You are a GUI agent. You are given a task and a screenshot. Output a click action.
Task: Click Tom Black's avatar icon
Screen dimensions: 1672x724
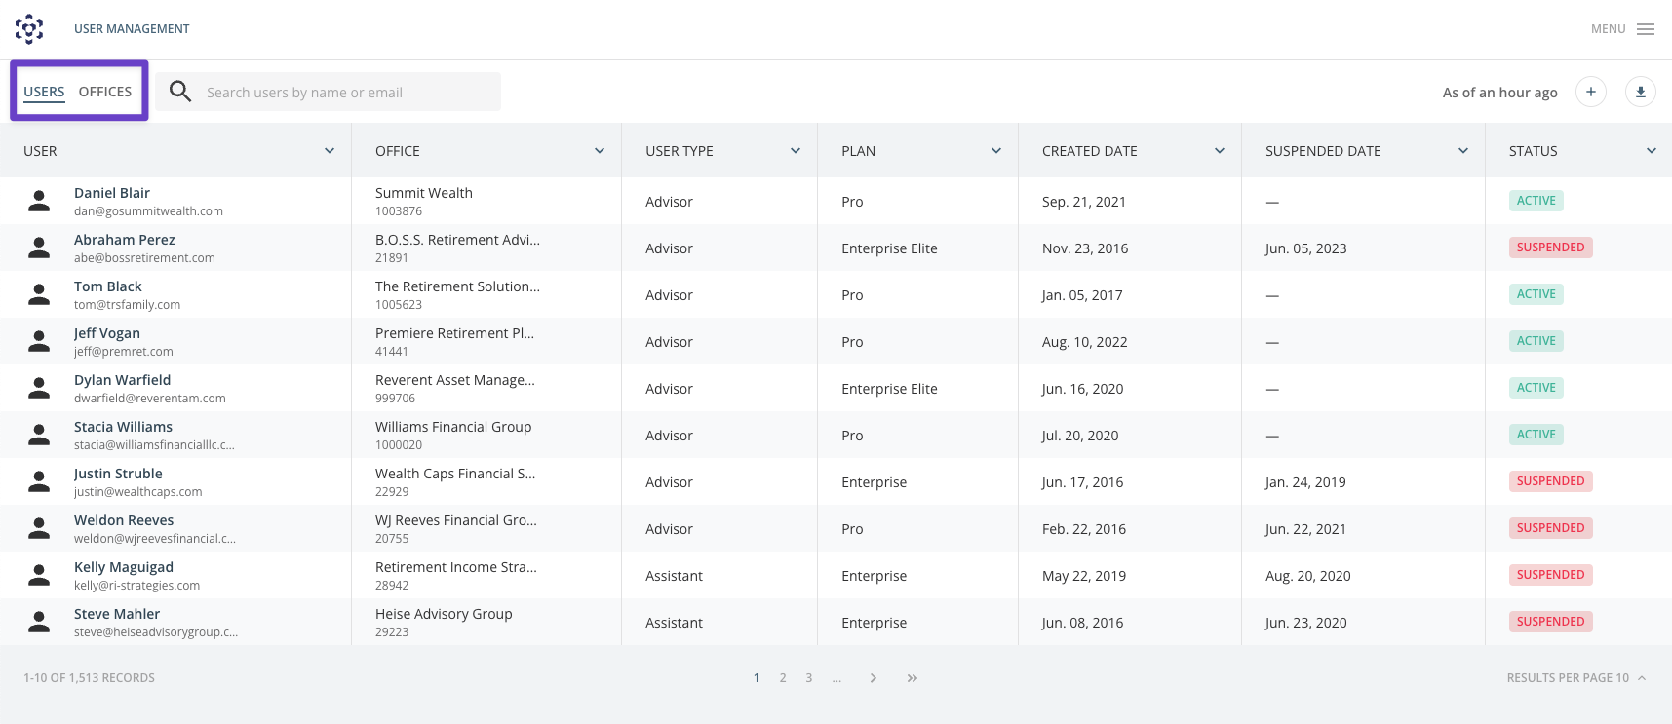click(39, 294)
